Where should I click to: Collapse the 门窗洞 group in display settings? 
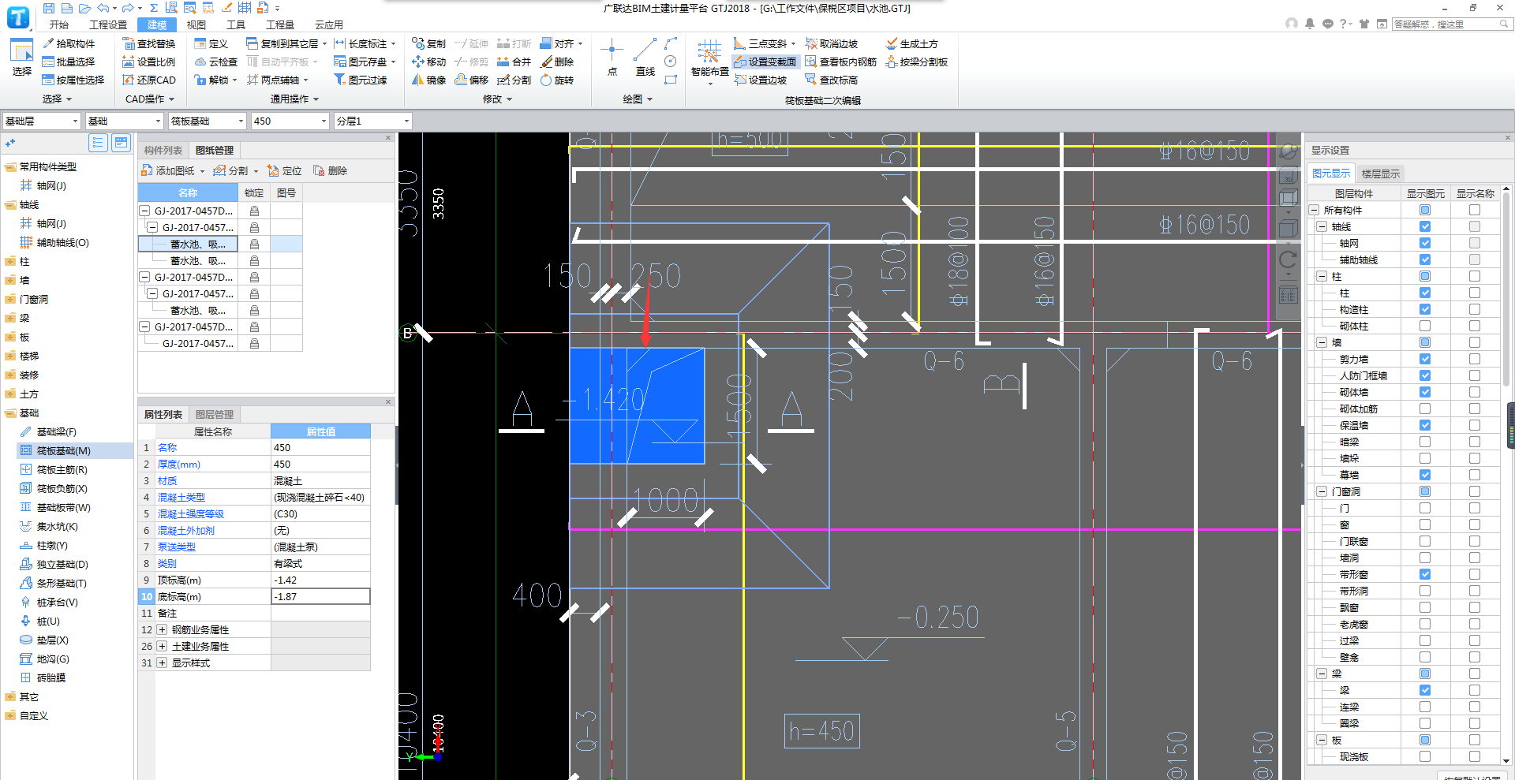(1322, 491)
